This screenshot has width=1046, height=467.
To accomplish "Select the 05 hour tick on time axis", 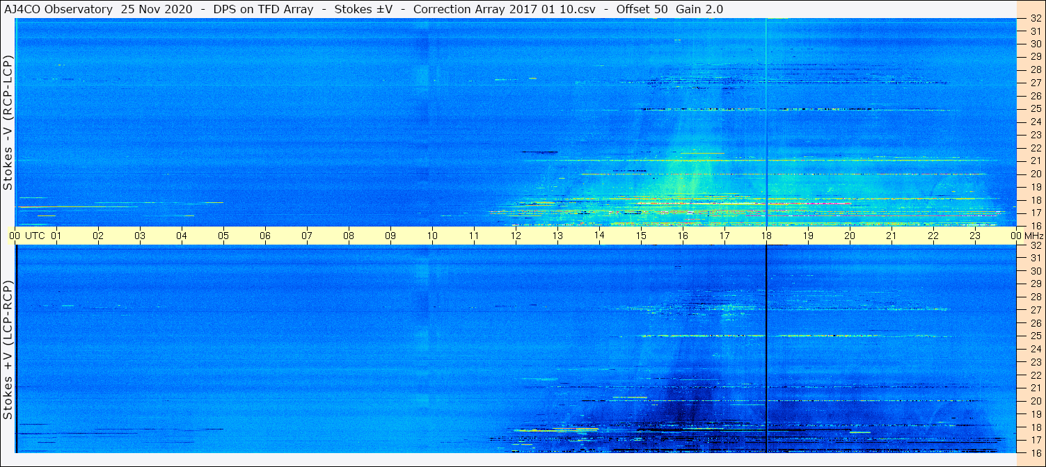I will [x=223, y=236].
